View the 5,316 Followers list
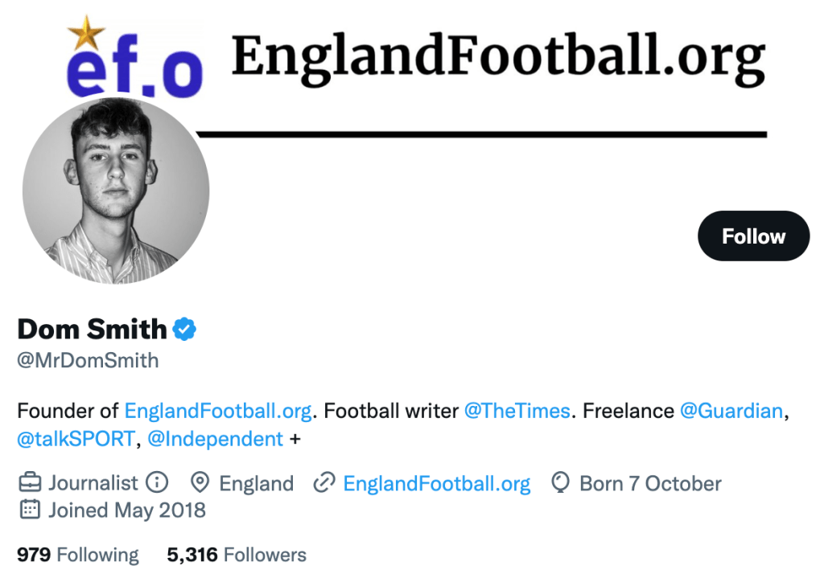The width and height of the screenshot is (824, 574). pyautogui.click(x=237, y=555)
